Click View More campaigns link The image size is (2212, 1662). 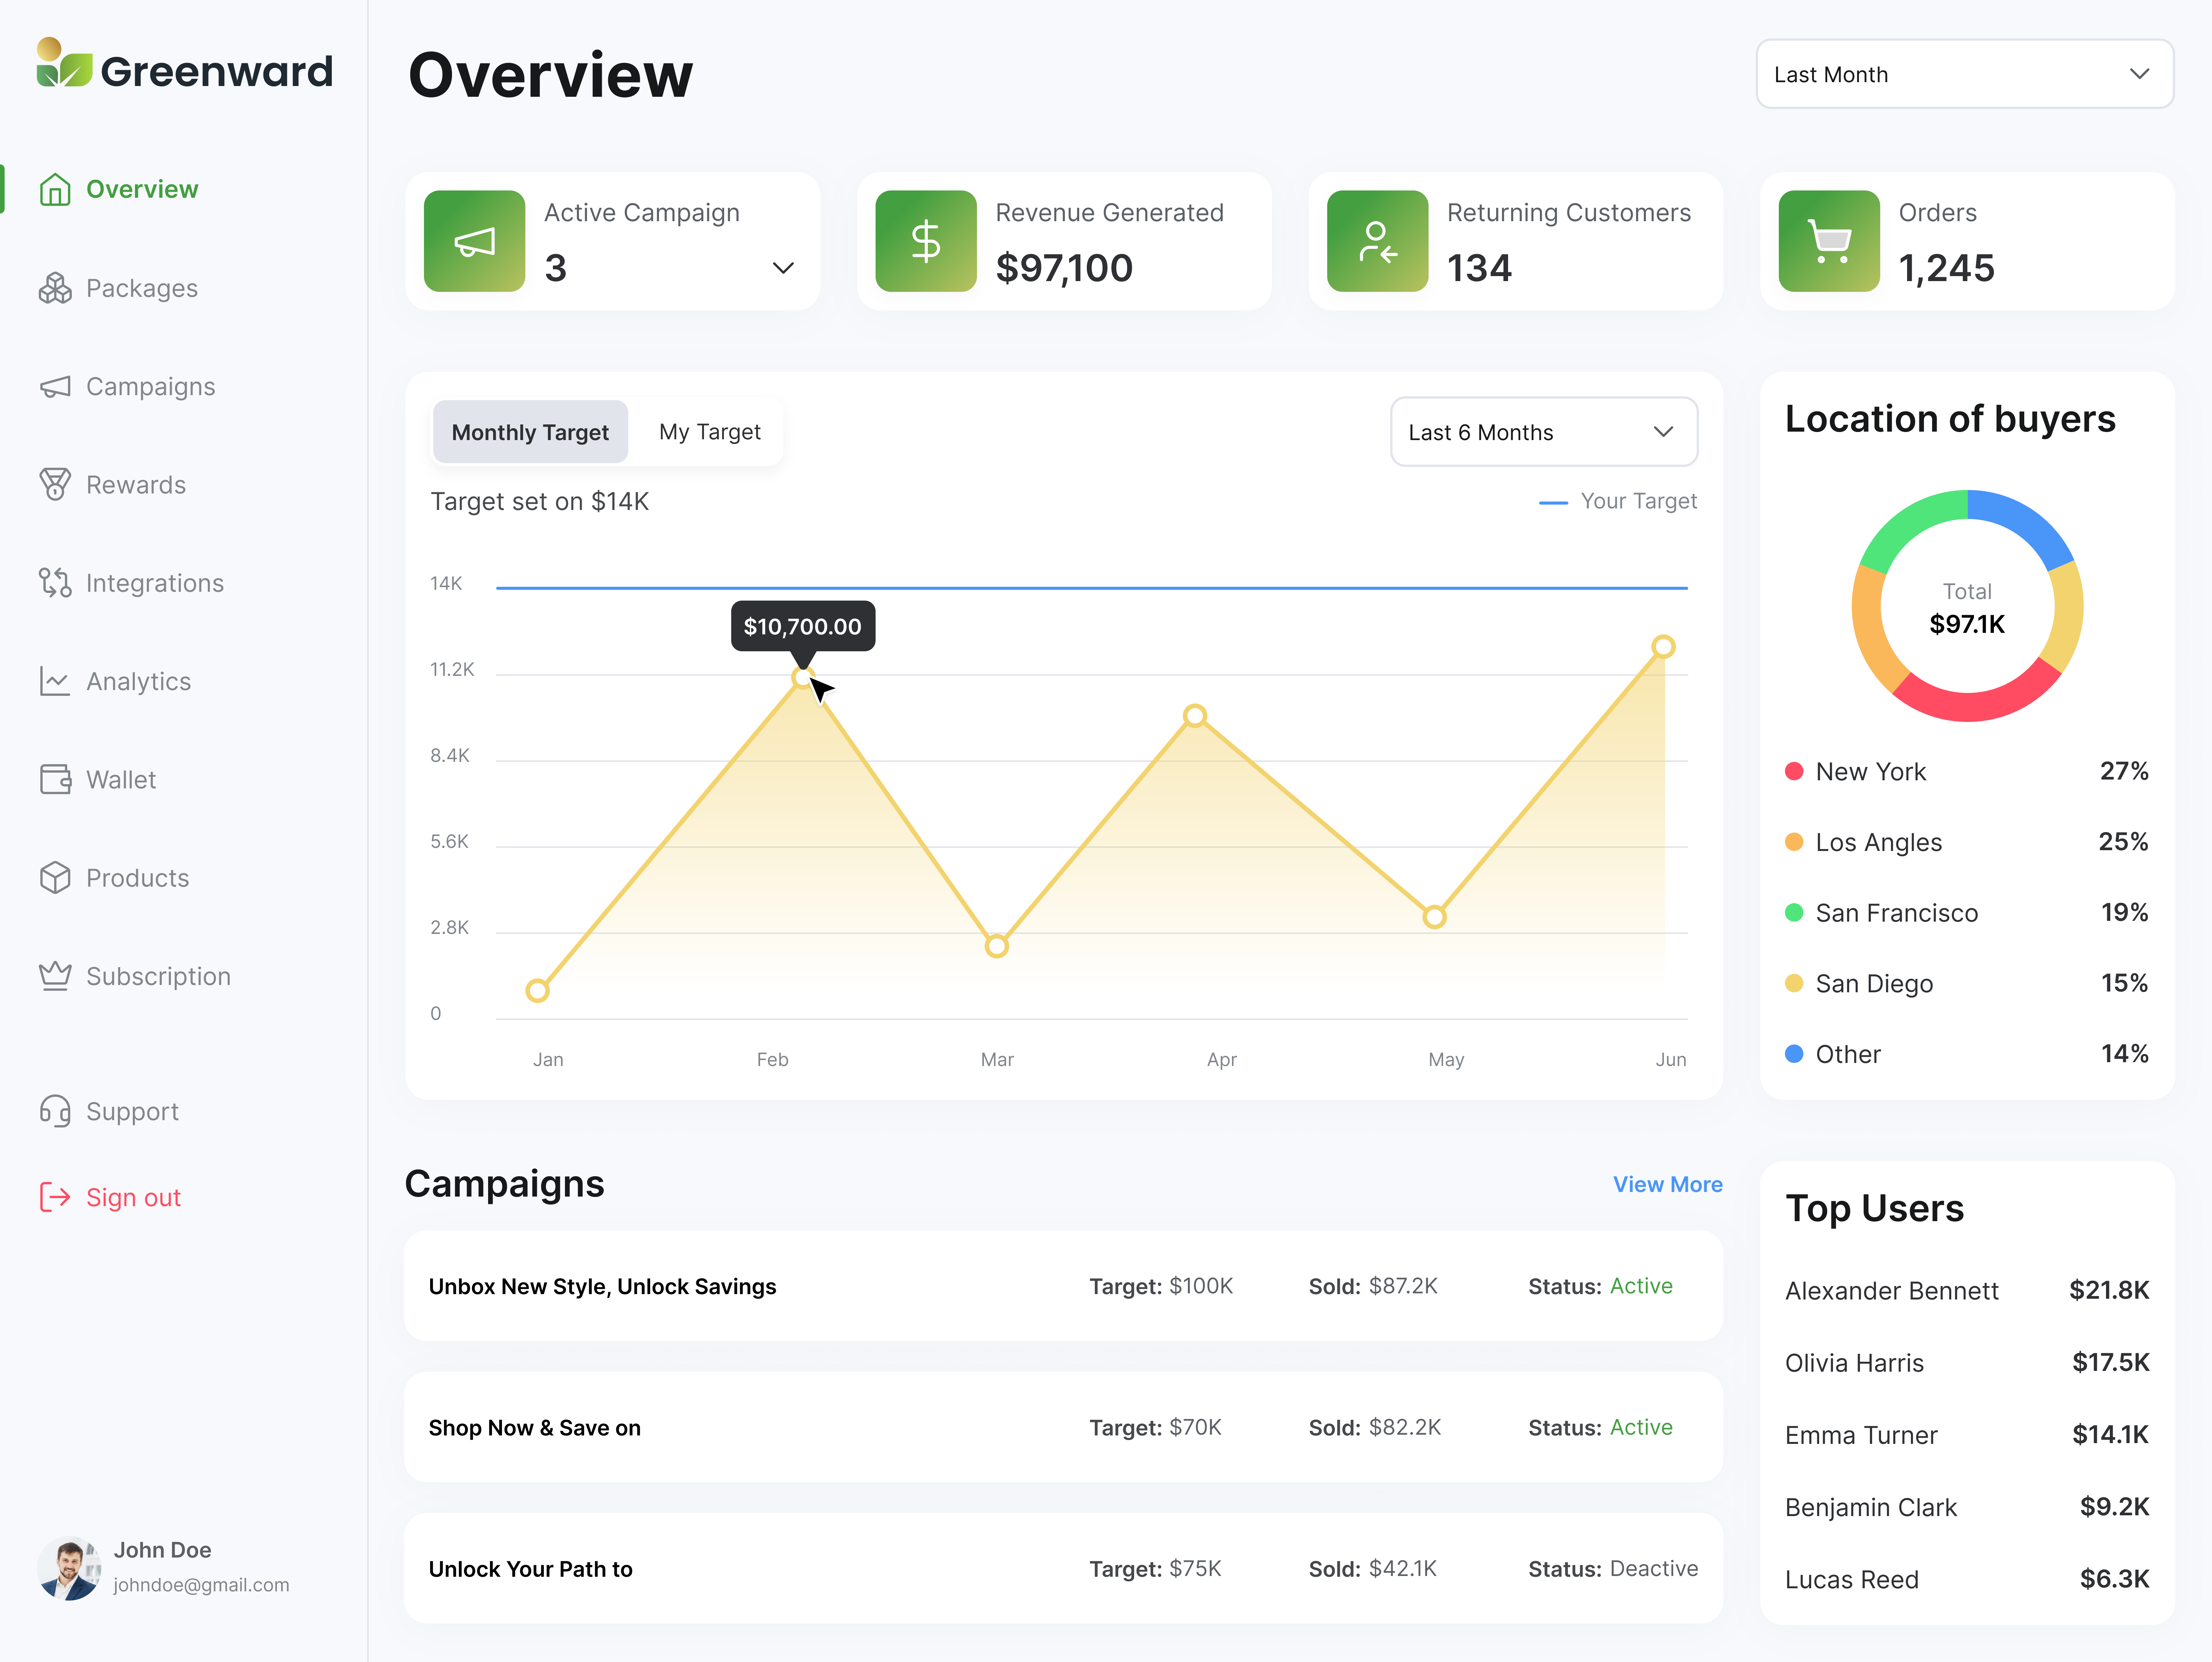click(1667, 1184)
